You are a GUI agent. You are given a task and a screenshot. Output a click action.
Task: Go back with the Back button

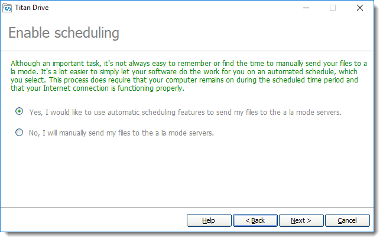[x=255, y=220]
